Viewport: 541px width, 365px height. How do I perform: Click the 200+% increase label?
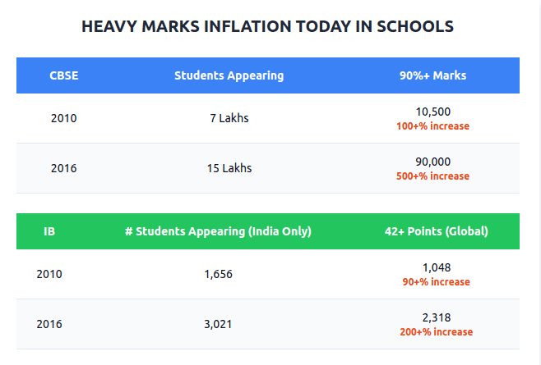[x=436, y=332]
